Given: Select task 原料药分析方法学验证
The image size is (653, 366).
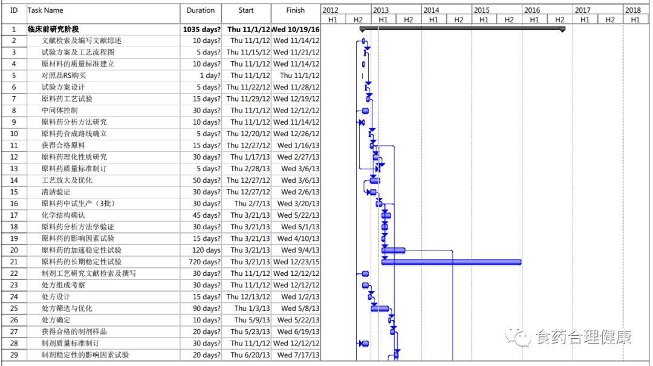Looking at the screenshot, I should click(x=77, y=227).
